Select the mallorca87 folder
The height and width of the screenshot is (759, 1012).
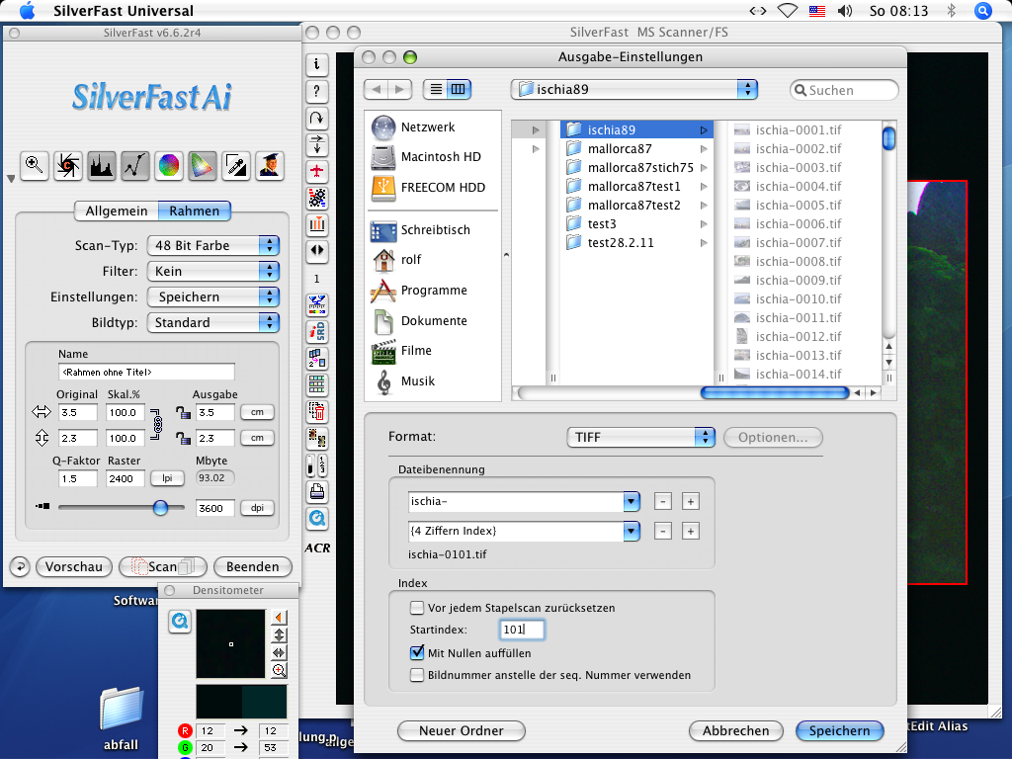tap(620, 148)
